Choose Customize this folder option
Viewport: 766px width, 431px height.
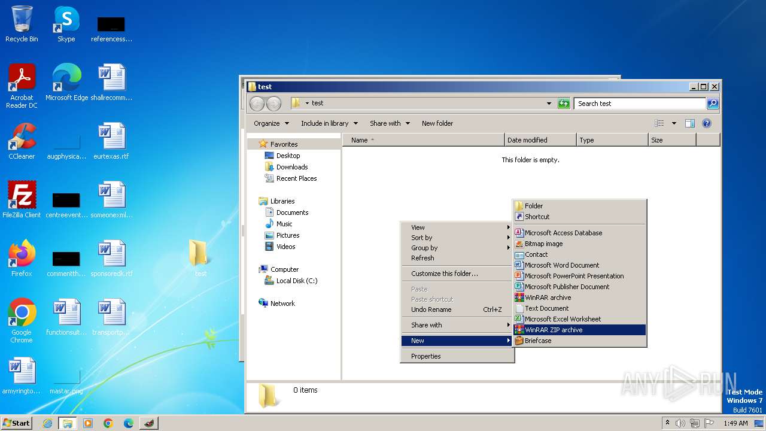(457, 274)
